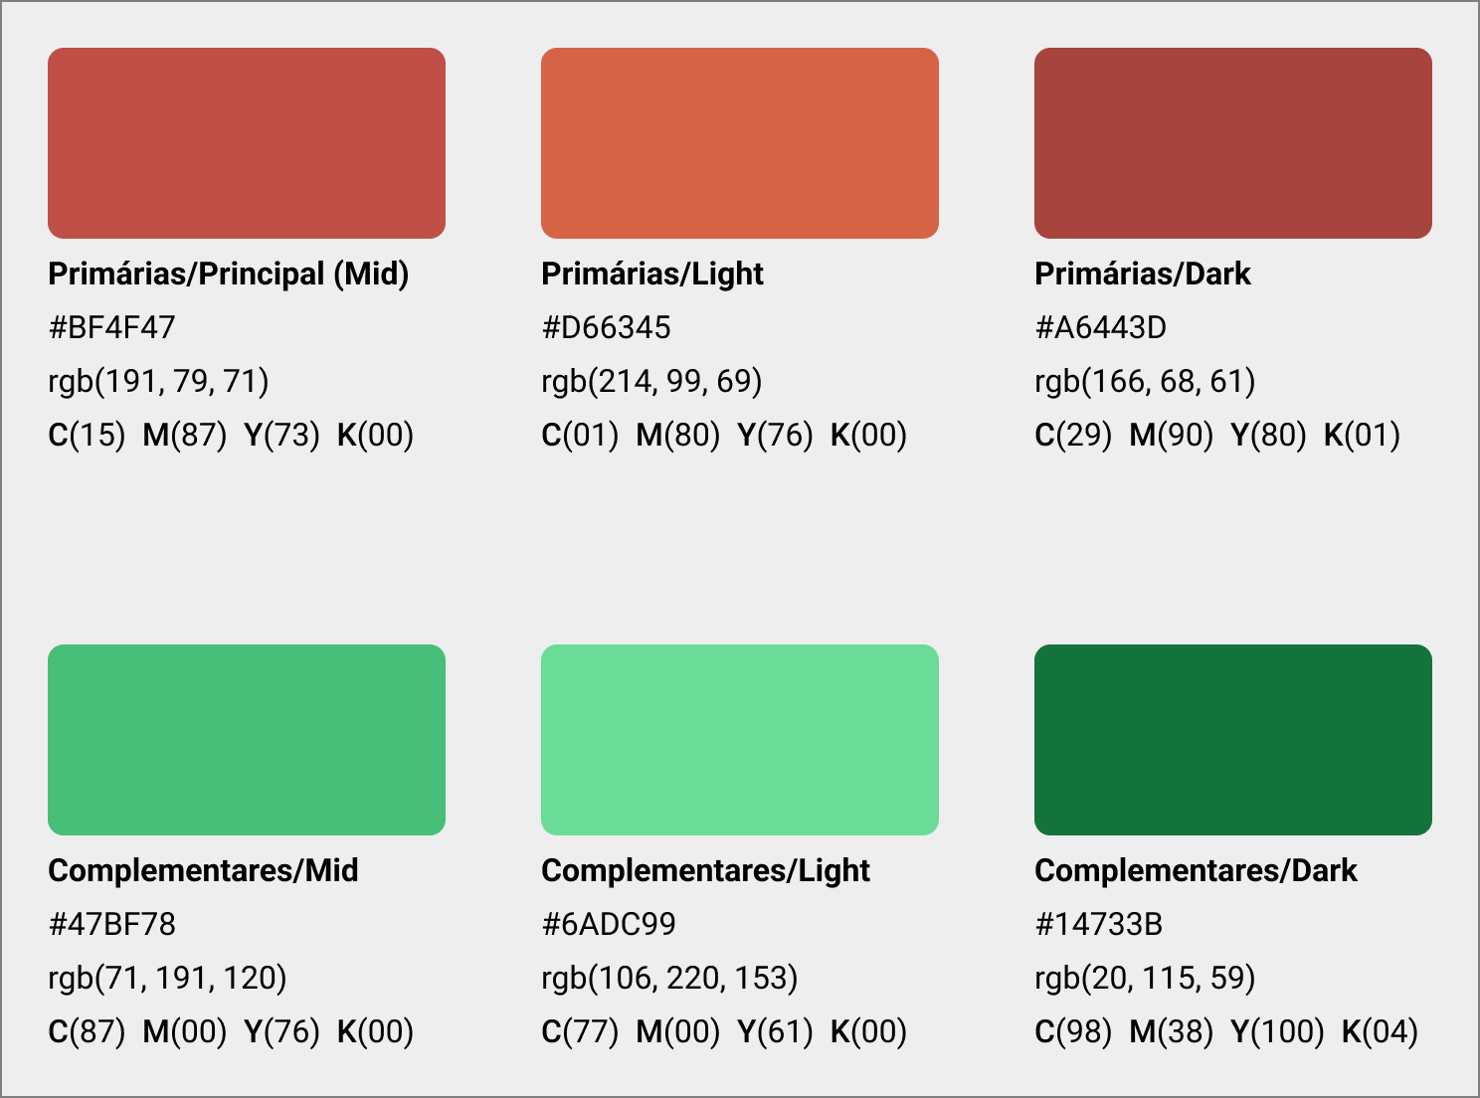Screen dimensions: 1480x1098
Task: Select the #6ADC99 hex label
Action: pyautogui.click(x=608, y=924)
